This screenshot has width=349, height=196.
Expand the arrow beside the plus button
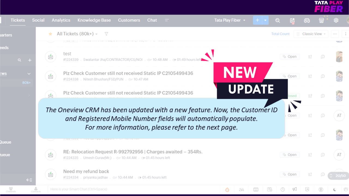(265, 20)
